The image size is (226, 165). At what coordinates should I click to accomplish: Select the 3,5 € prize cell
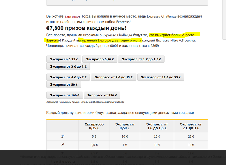tap(94, 145)
